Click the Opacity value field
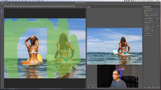 pyautogui.click(x=156, y=12)
